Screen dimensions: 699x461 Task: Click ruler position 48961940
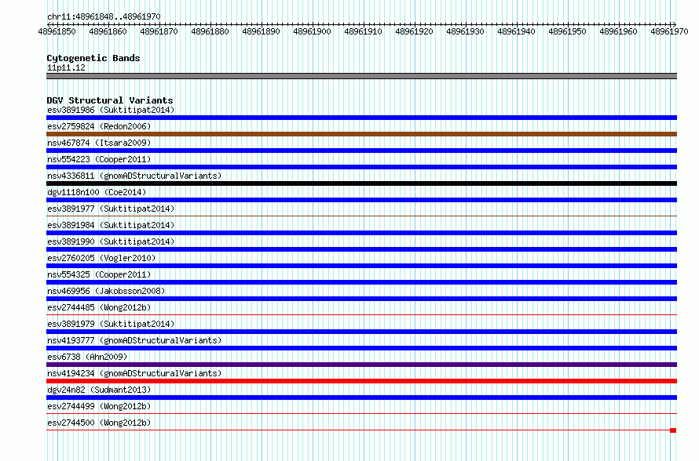516,31
